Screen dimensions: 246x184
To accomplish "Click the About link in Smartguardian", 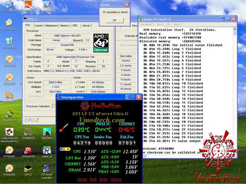I will pyautogui.click(x=82, y=179).
